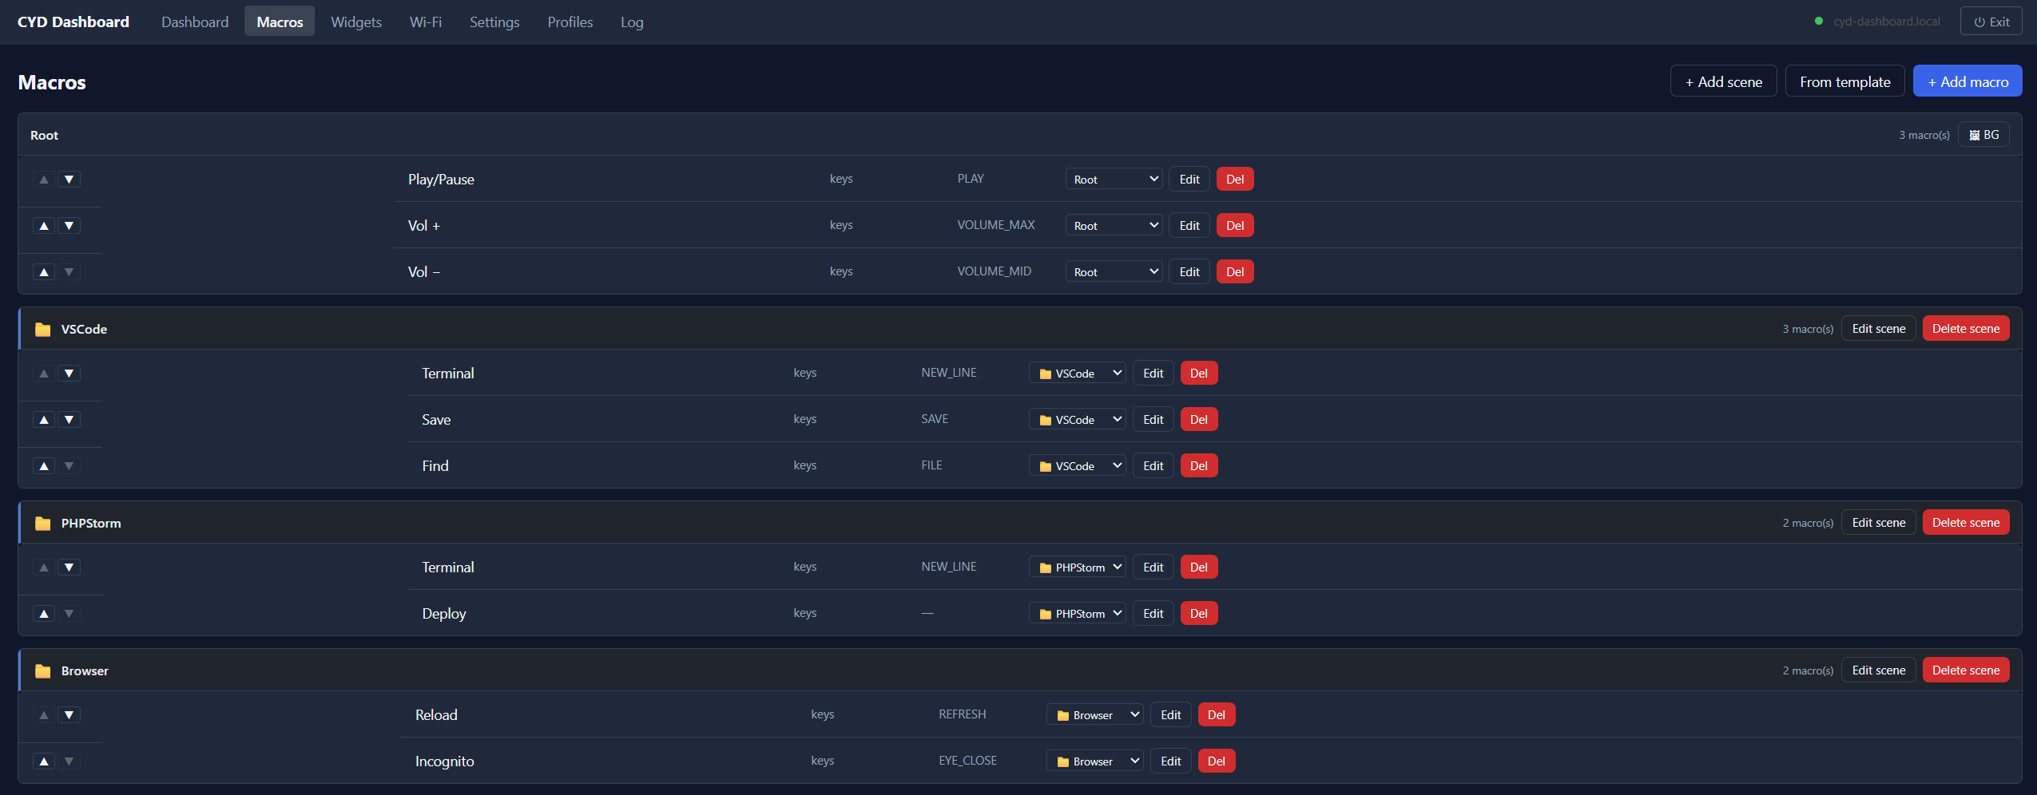Open scene dropdown for Deploy macro
2037x795 pixels.
coord(1078,614)
